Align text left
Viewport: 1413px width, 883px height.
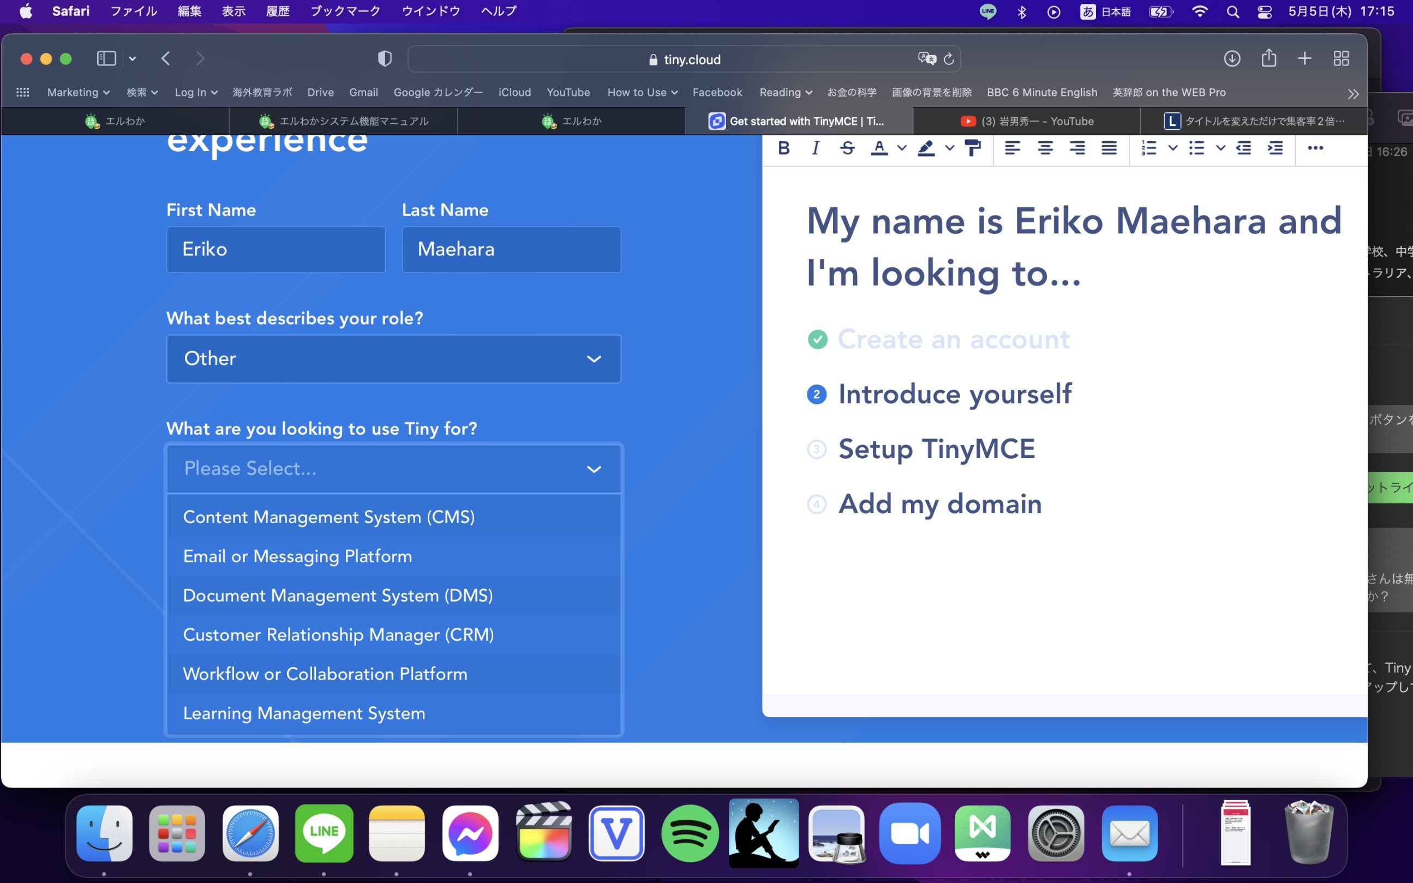(x=1013, y=148)
